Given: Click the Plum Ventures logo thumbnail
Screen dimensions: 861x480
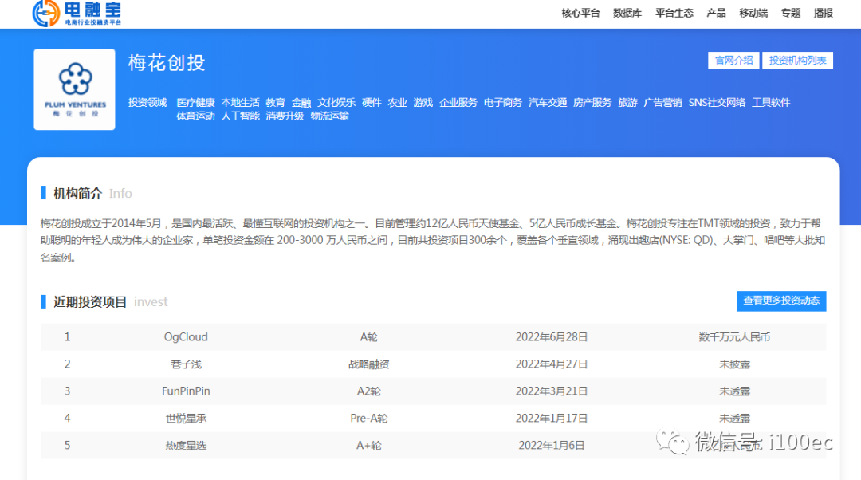Looking at the screenshot, I should [x=74, y=89].
